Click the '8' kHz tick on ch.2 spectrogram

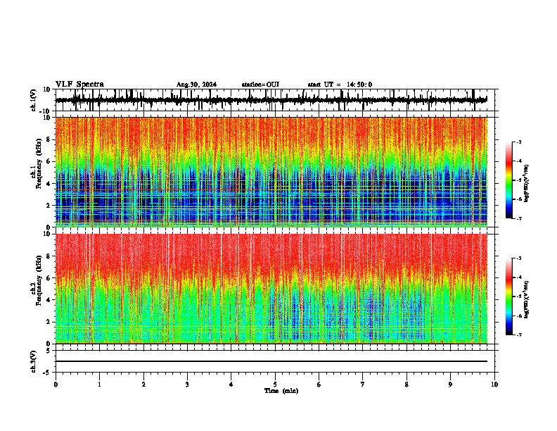point(49,256)
